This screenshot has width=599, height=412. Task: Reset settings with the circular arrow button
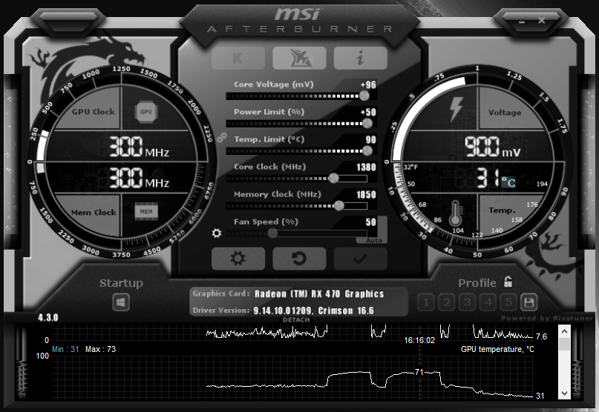[x=299, y=259]
